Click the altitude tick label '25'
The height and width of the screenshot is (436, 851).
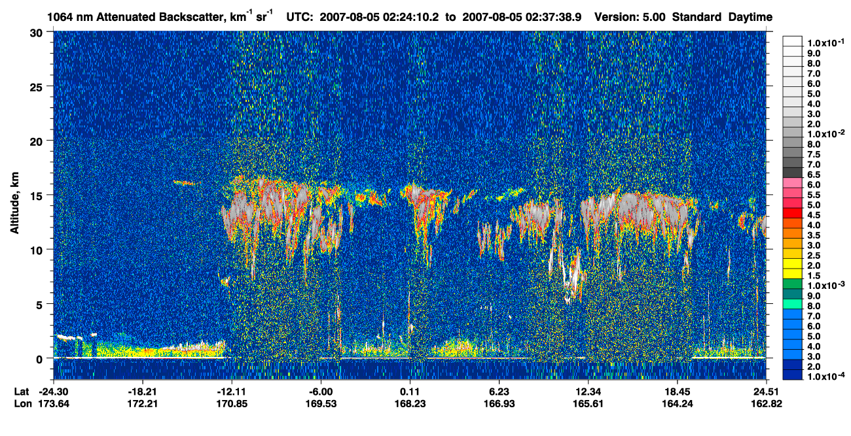[x=38, y=86]
